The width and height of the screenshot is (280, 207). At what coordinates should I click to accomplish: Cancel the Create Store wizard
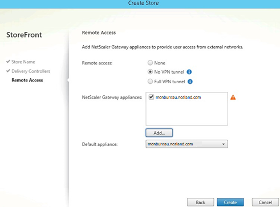pos(265,202)
